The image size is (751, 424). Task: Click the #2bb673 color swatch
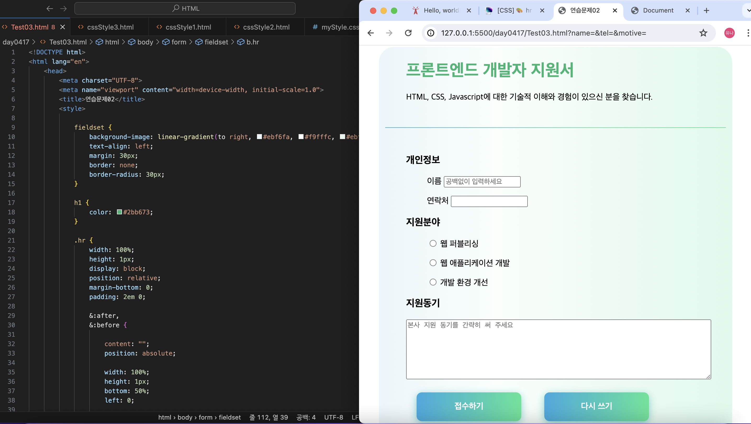click(119, 212)
